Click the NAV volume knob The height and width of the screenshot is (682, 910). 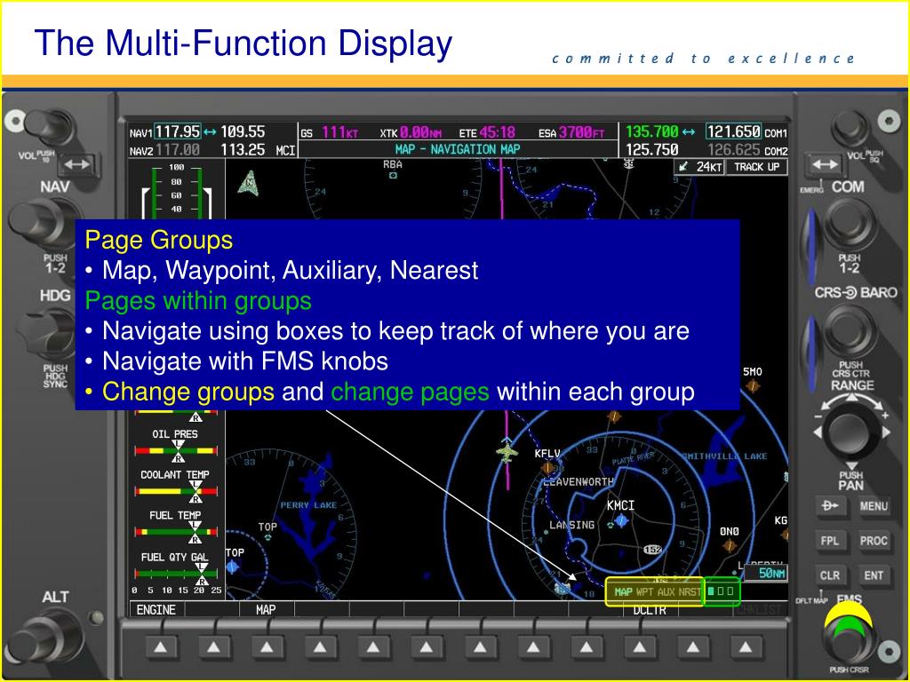[x=50, y=126]
